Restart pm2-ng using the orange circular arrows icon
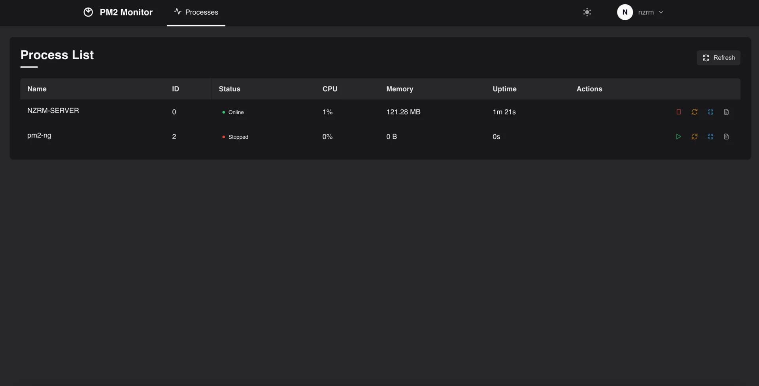This screenshot has width=759, height=386. tap(695, 137)
